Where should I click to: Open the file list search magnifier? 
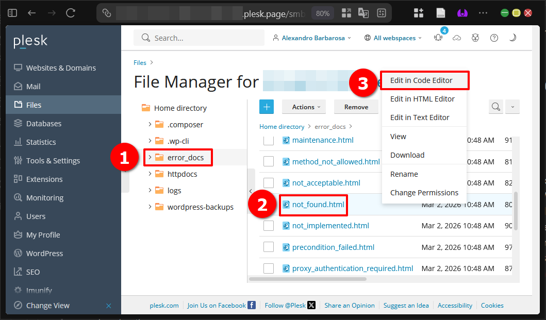[496, 107]
